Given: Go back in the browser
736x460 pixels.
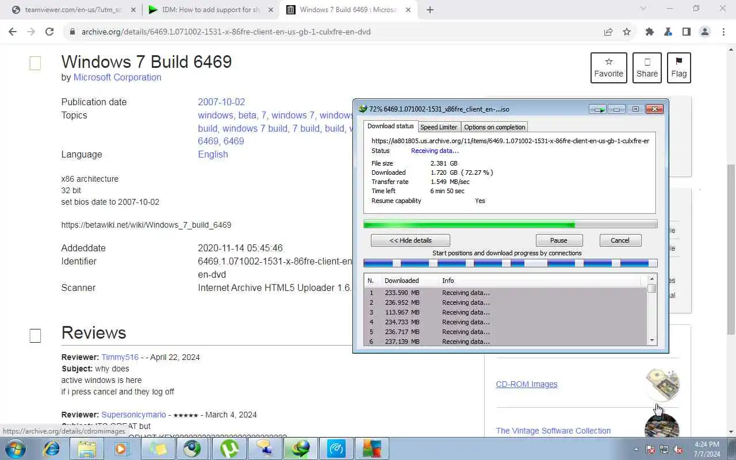Looking at the screenshot, I should click(13, 32).
